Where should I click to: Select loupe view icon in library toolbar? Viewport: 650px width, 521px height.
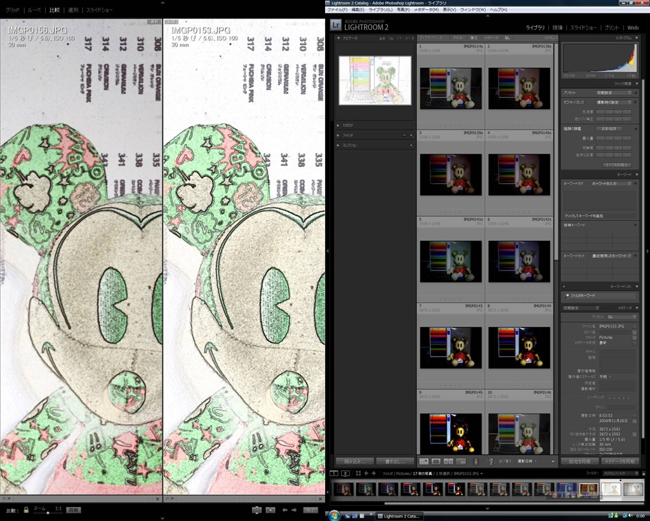(x=436, y=461)
